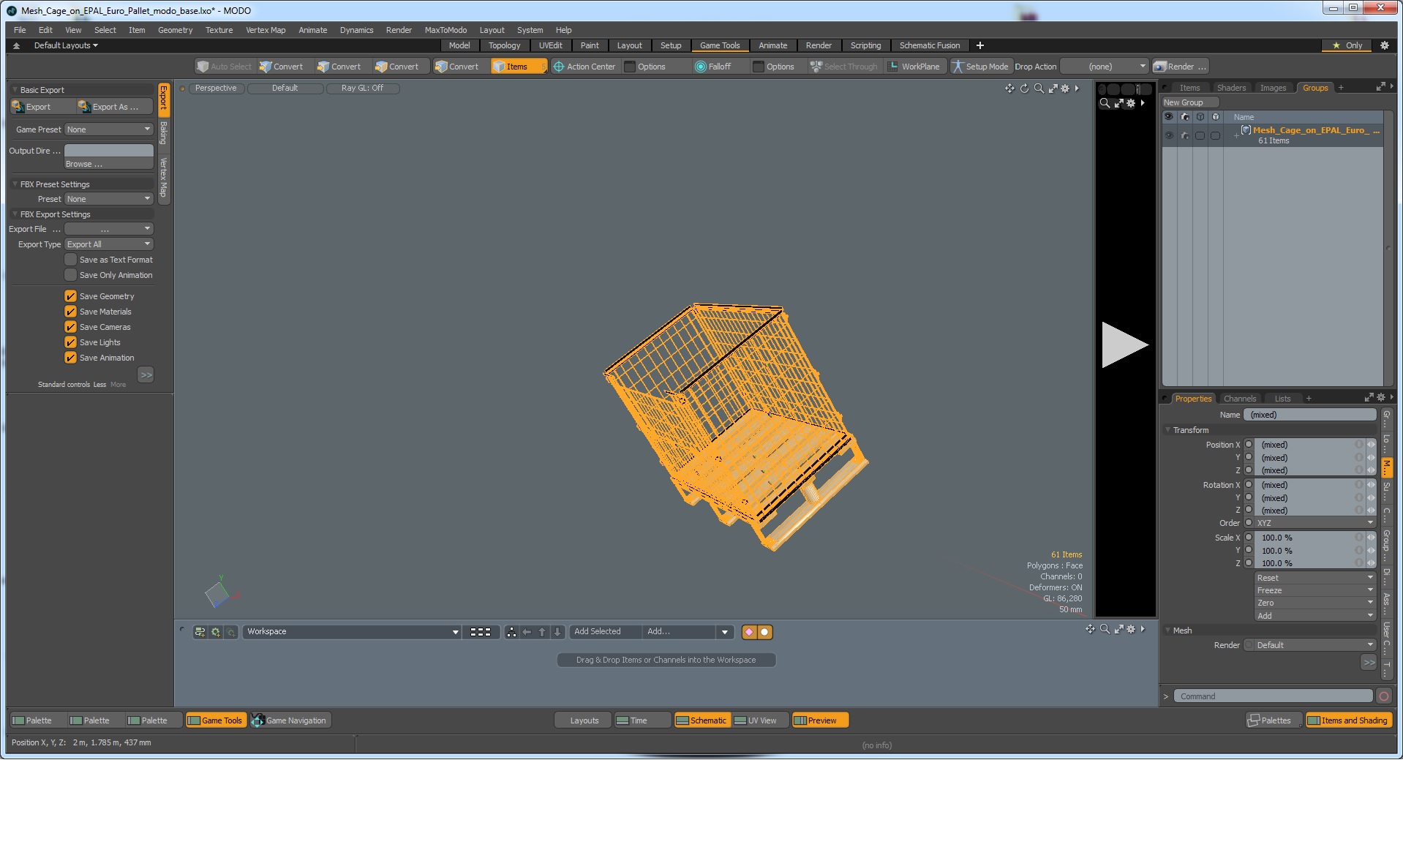
Task: Switch to the Channels tab
Action: [x=1240, y=399]
